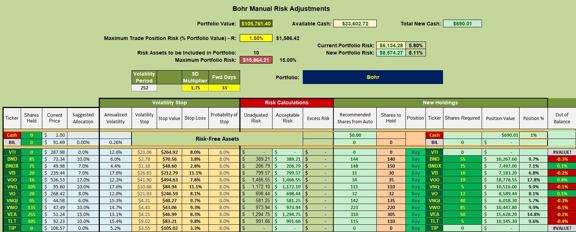576x232 pixels.
Task: Click the New Holdings section header
Action: (x=440, y=103)
